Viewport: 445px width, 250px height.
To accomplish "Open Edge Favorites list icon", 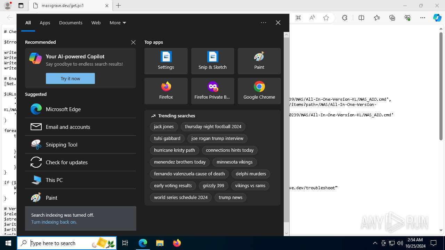I will (377, 18).
